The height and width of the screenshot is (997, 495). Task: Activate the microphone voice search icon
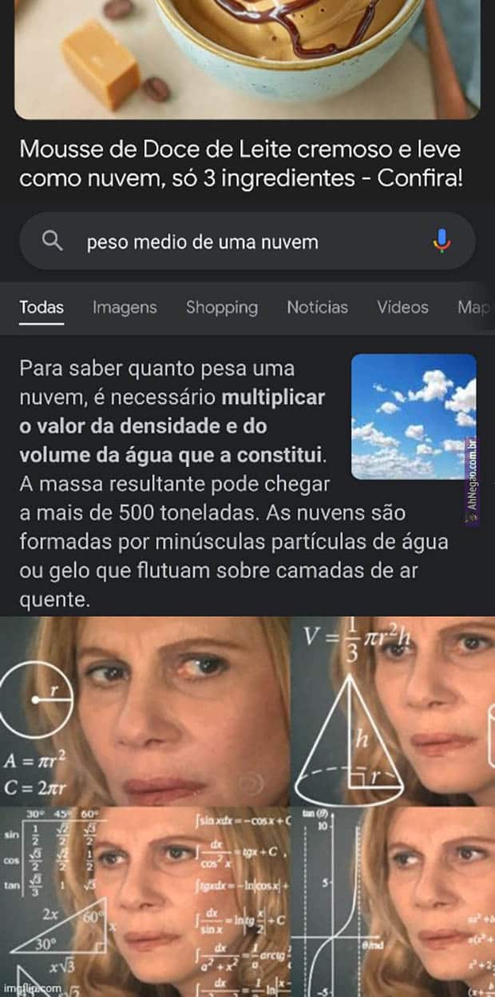pyautogui.click(x=442, y=241)
